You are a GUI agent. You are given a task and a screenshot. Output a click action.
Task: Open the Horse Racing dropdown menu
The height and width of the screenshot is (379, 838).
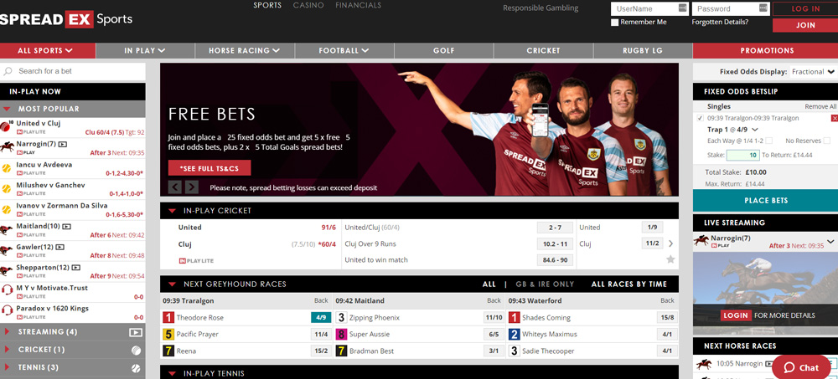[x=244, y=51]
